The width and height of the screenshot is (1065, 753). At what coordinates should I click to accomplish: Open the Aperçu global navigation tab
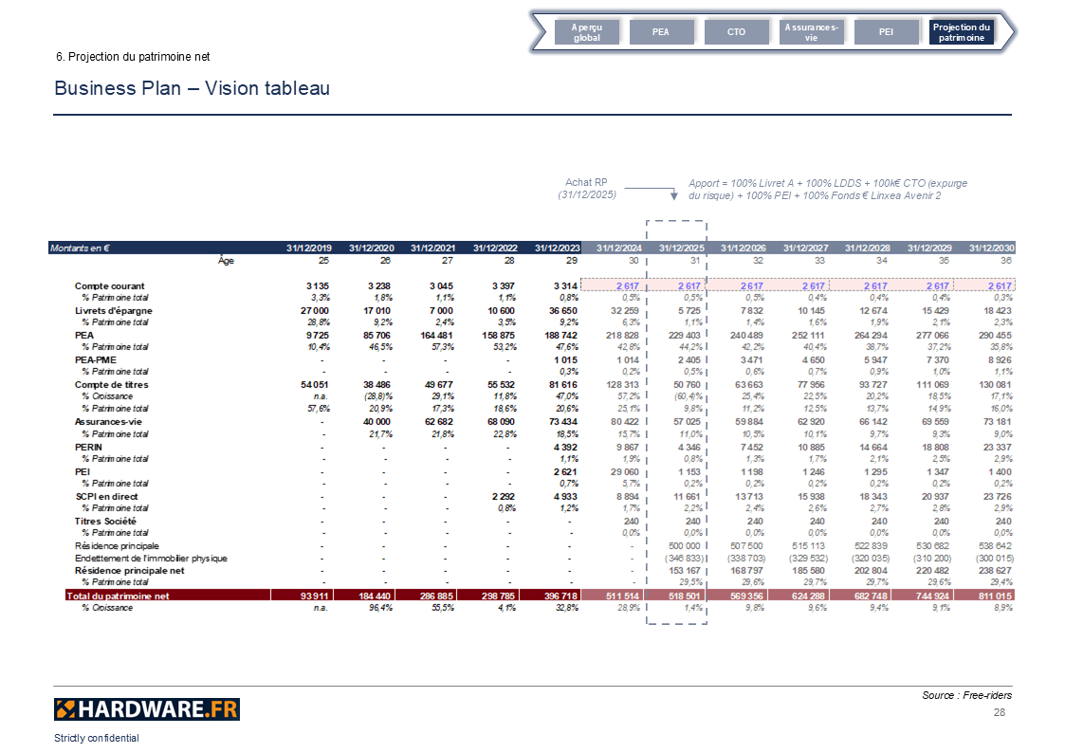(587, 32)
